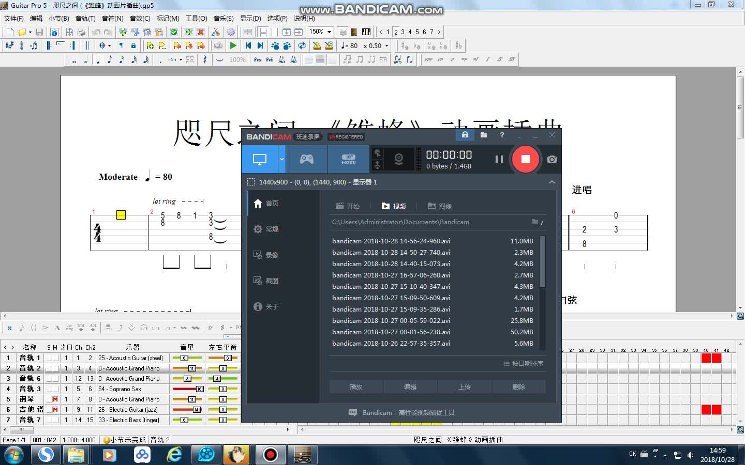Click the 播放 button in Bandicam

pyautogui.click(x=356, y=386)
